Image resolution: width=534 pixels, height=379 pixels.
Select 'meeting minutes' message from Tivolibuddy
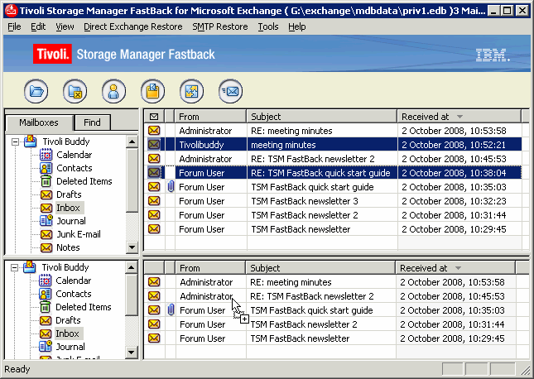click(333, 145)
